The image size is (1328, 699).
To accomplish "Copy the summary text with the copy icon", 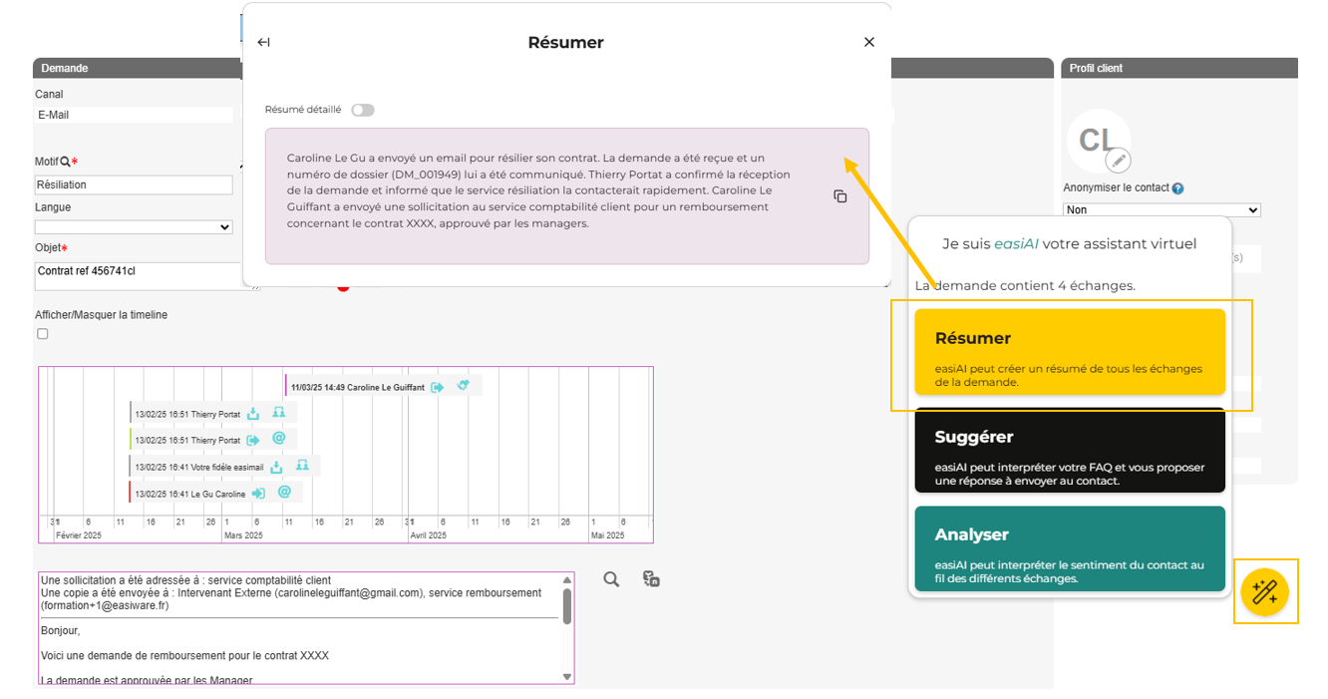I will point(840,196).
